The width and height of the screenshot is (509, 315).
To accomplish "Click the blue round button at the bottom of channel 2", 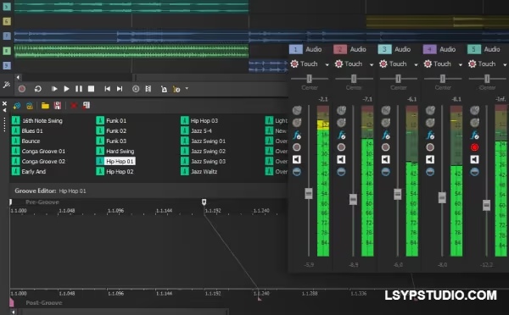I will [341, 172].
